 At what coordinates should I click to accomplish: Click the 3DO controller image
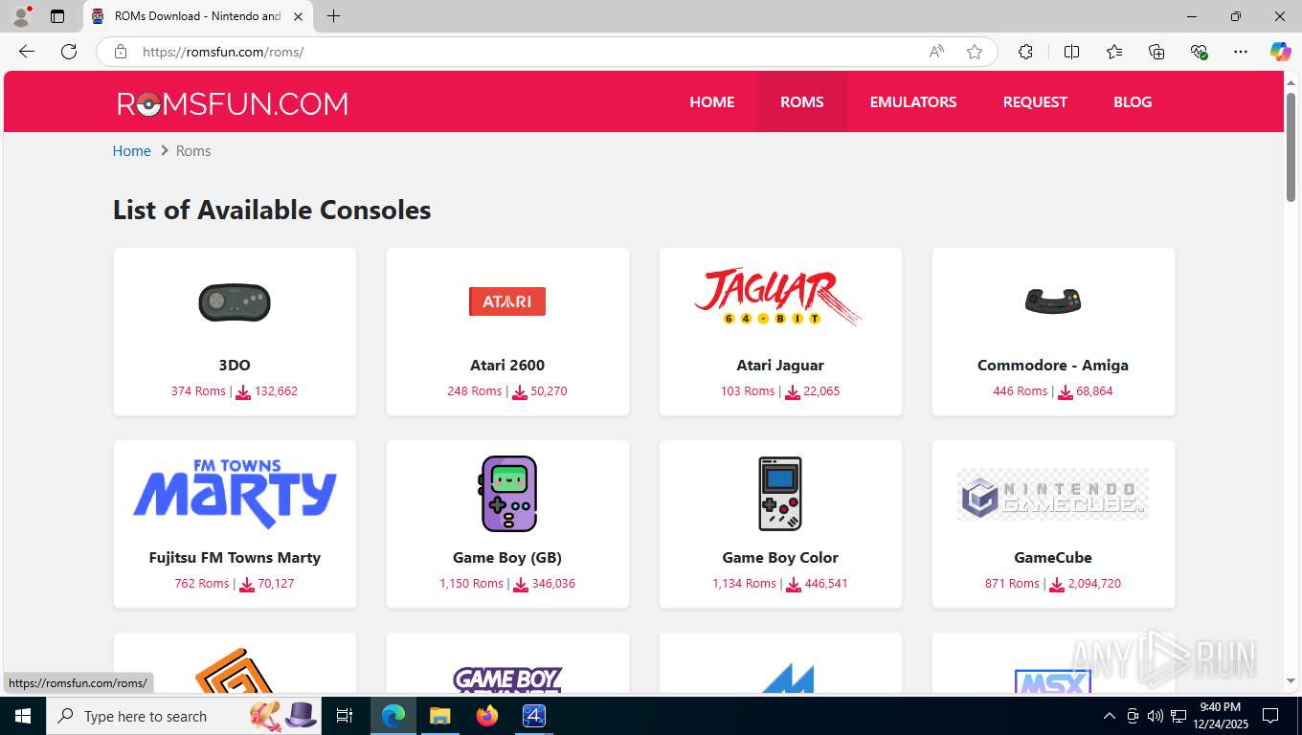tap(235, 302)
